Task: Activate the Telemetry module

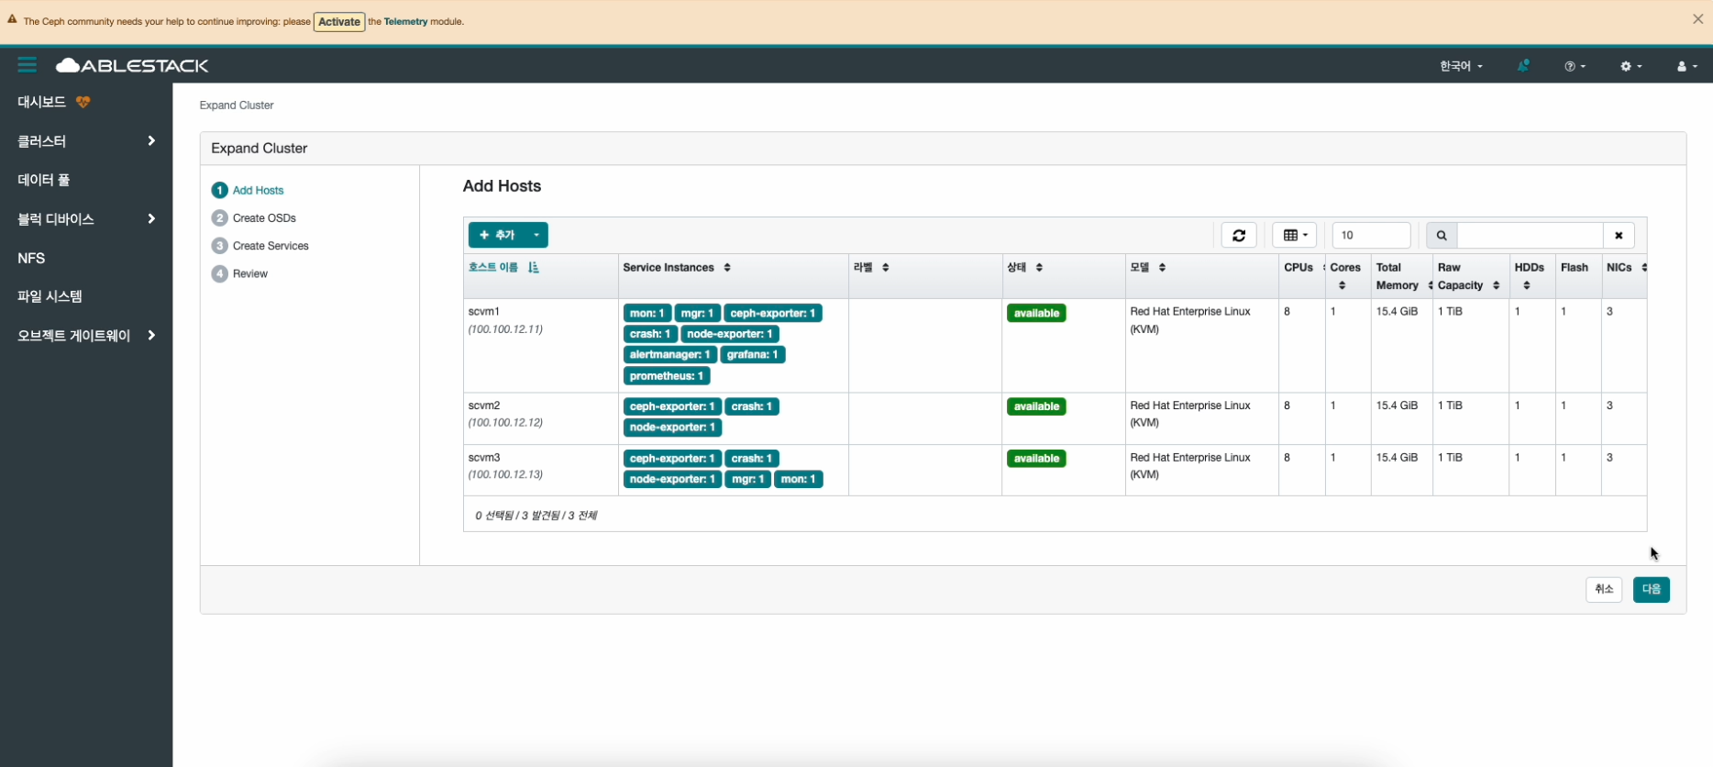Action: 338,22
